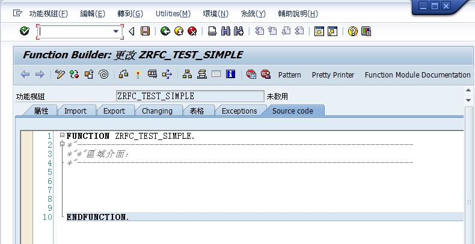Click the window menu icon beside 功能模組
Image resolution: width=475 pixels, height=244 pixels.
(17, 13)
